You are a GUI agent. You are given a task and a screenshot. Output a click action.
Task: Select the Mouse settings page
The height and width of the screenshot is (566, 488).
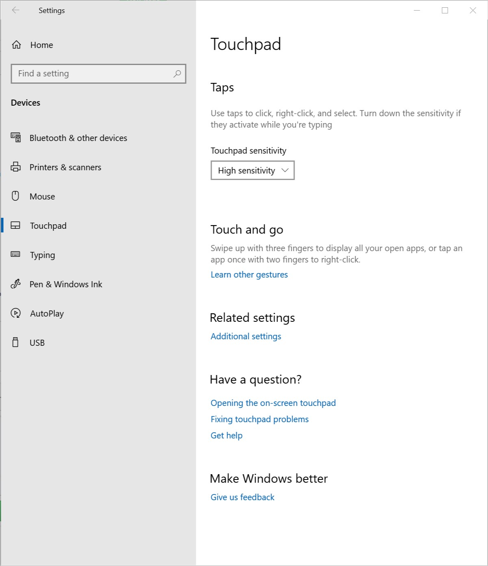[42, 196]
